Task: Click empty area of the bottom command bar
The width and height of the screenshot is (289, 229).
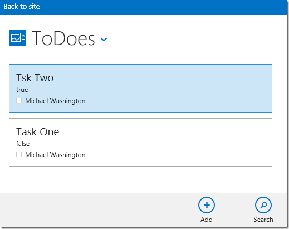Action: (96, 210)
